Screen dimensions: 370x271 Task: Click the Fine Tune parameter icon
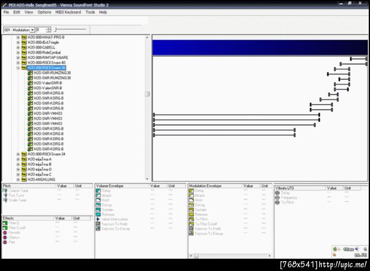point(6,195)
